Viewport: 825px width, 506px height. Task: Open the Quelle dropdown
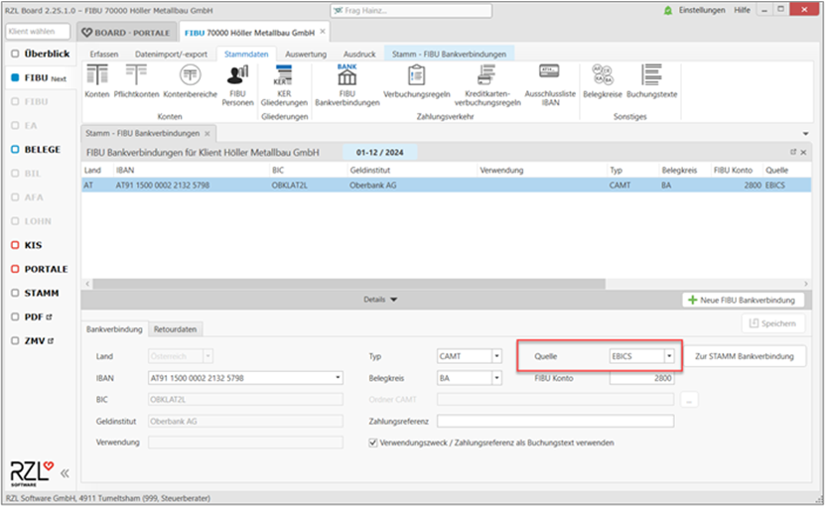(669, 355)
